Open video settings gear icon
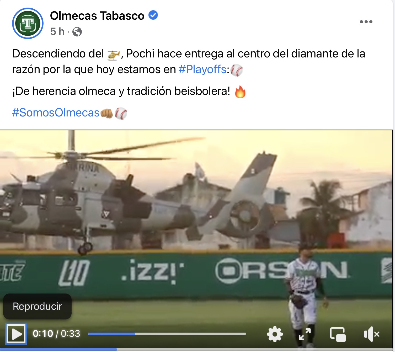Screen dimensions: 395x352 click(275, 334)
